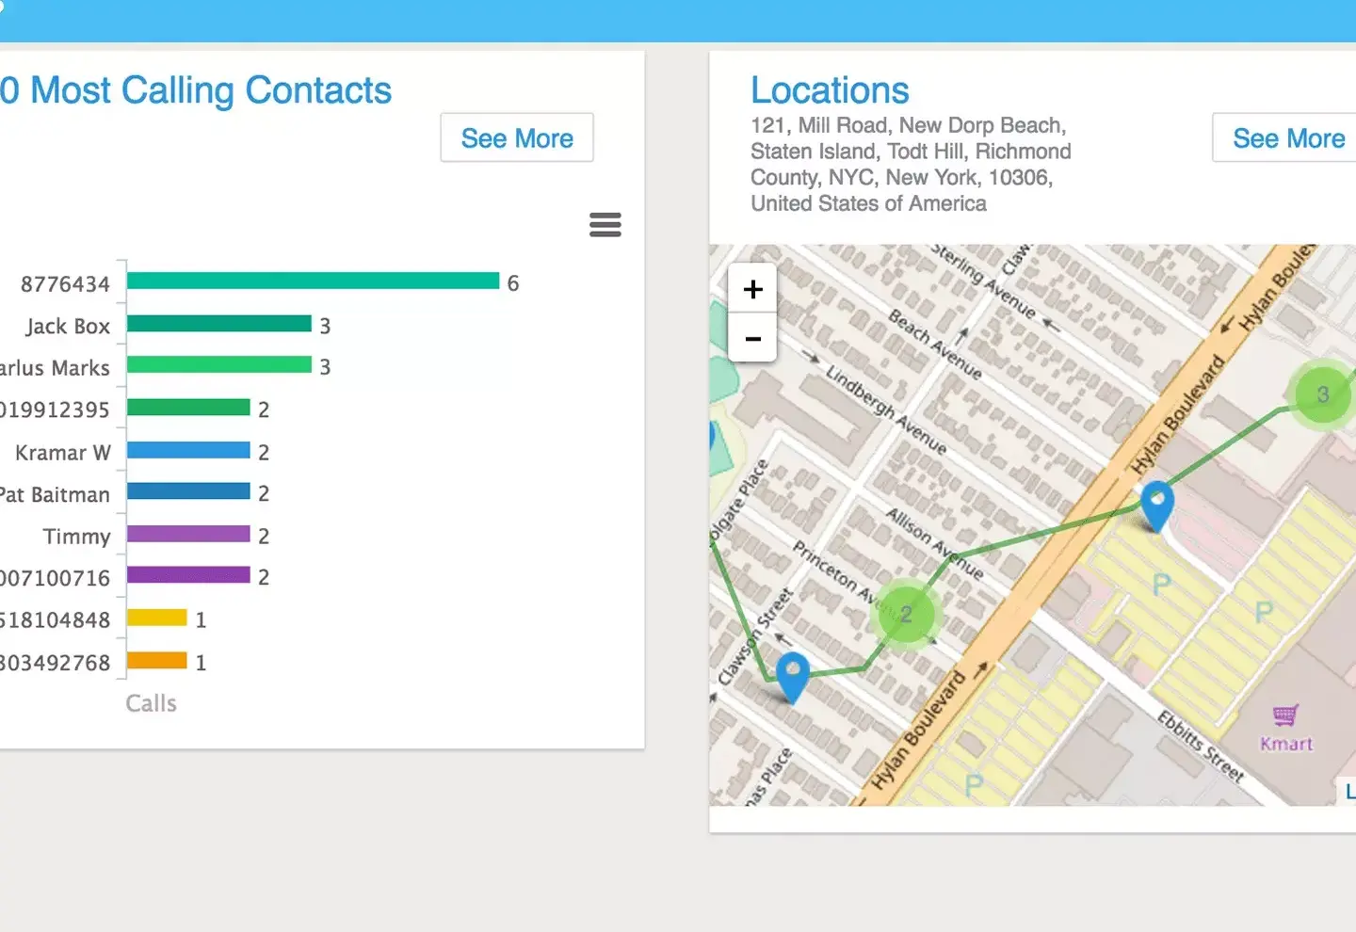Zoom out on the locations map
Viewport: 1356px width, 932px height.
coord(752,339)
